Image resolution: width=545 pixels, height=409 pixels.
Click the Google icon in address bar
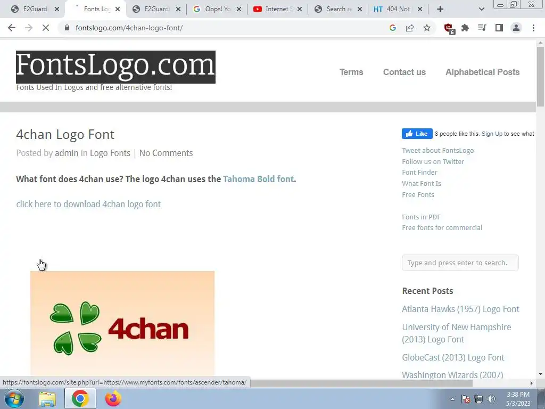click(393, 28)
